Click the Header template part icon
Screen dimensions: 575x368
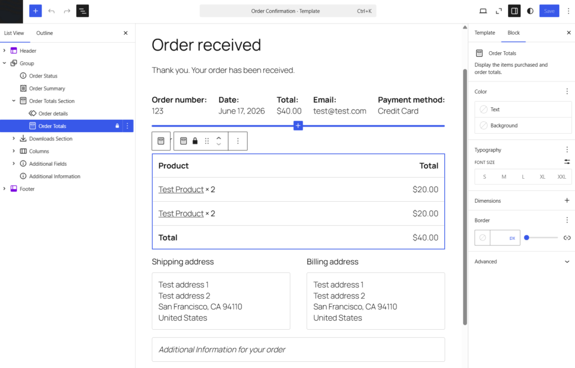click(13, 51)
